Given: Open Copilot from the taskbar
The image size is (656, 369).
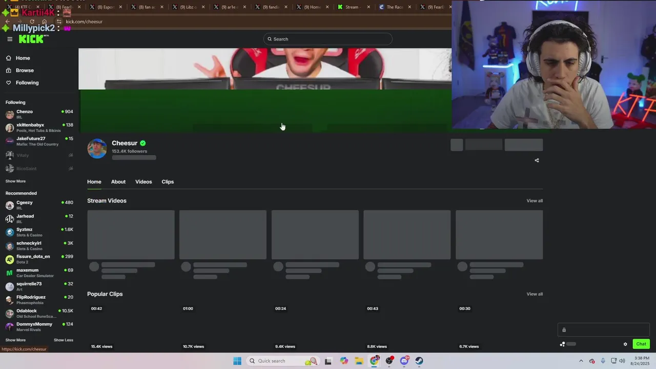Looking at the screenshot, I should pyautogui.click(x=344, y=361).
